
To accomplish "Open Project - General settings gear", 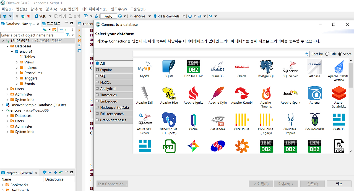I will coord(45,173).
